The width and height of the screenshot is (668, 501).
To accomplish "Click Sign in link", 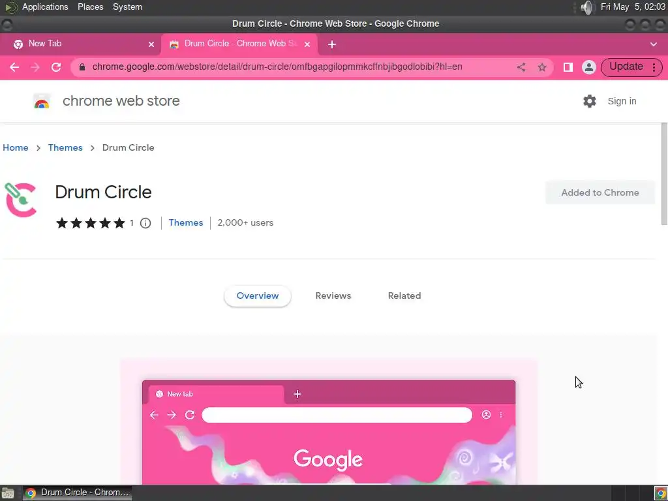I will pos(622,101).
